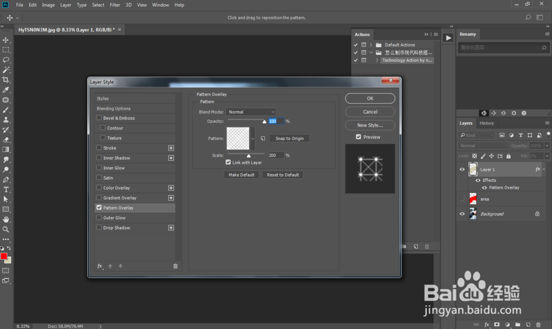Click OK in Layer Style dialog
Image resolution: width=552 pixels, height=329 pixels.
tap(370, 99)
